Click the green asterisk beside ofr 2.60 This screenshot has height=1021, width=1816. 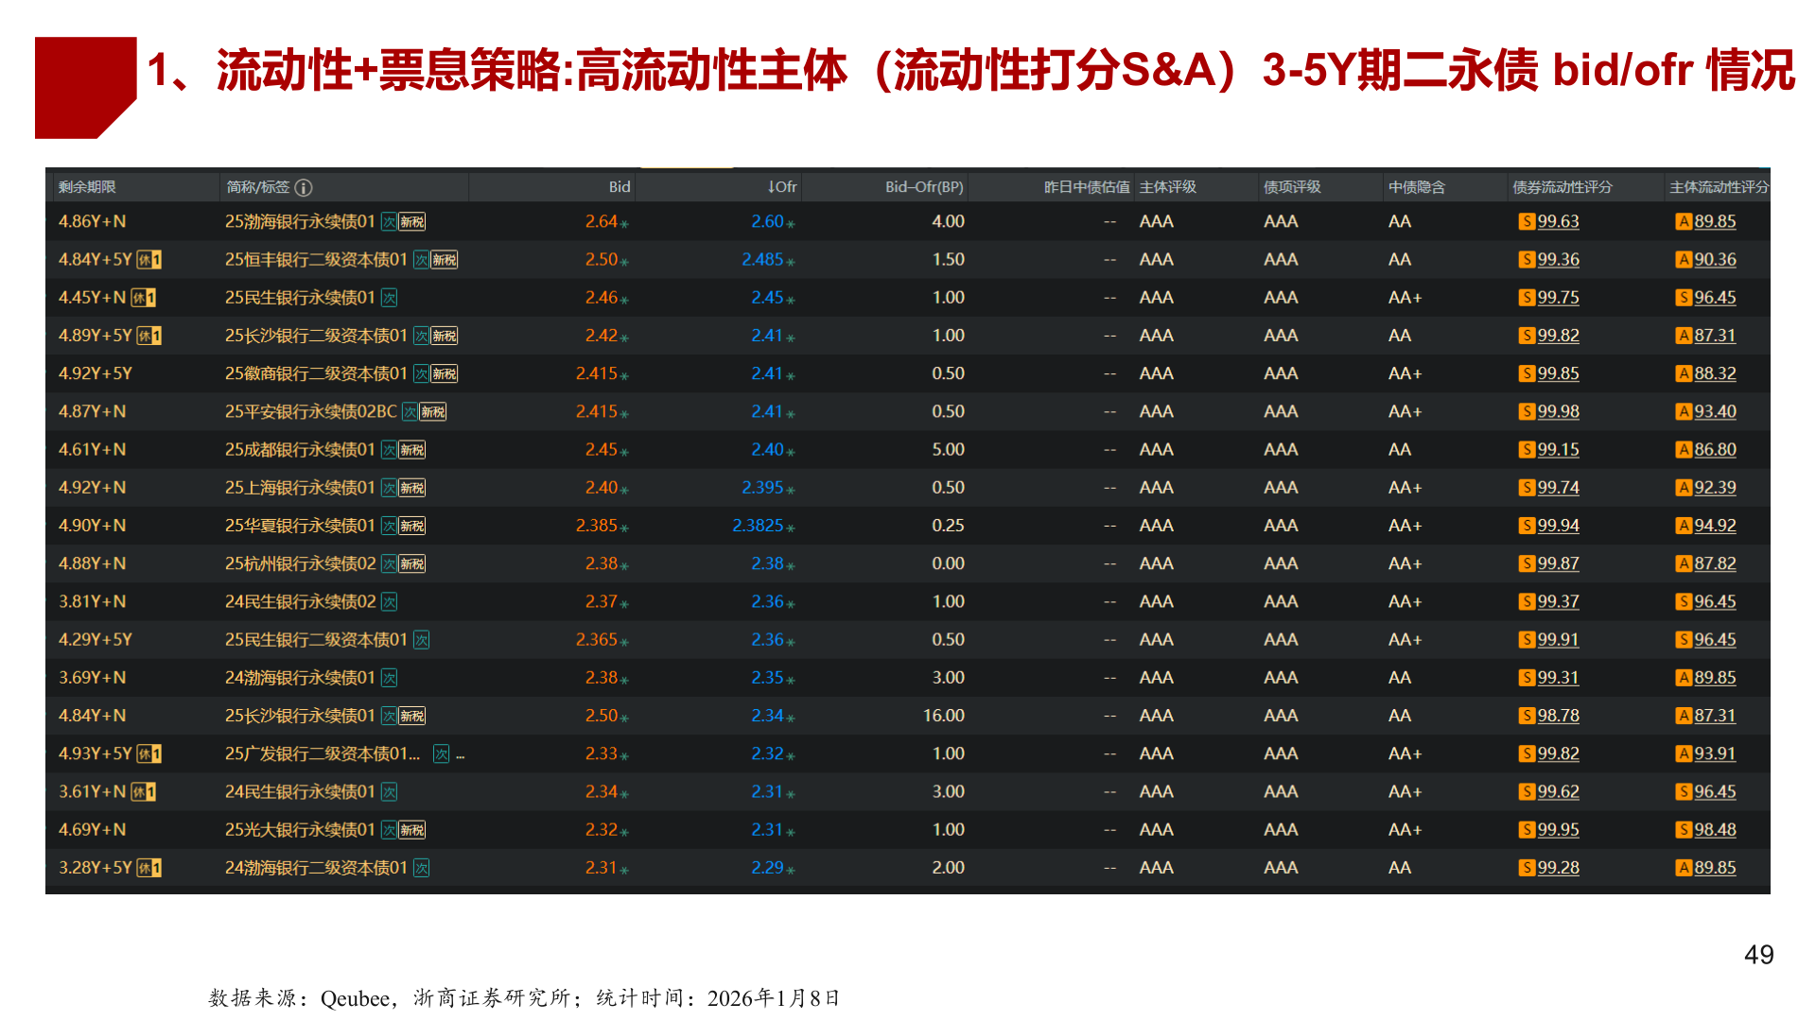792,225
